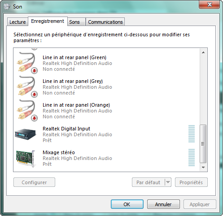Confirm with the OK button
The width and height of the screenshot is (223, 216).
pyautogui.click(x=127, y=204)
